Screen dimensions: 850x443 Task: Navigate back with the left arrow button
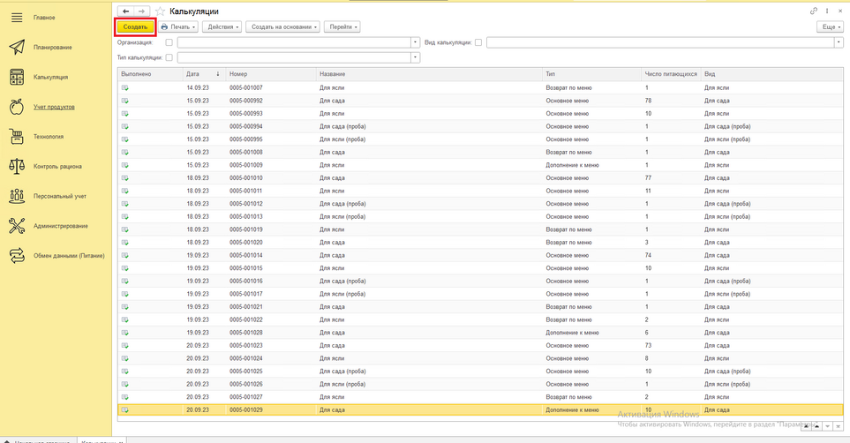tap(126, 11)
